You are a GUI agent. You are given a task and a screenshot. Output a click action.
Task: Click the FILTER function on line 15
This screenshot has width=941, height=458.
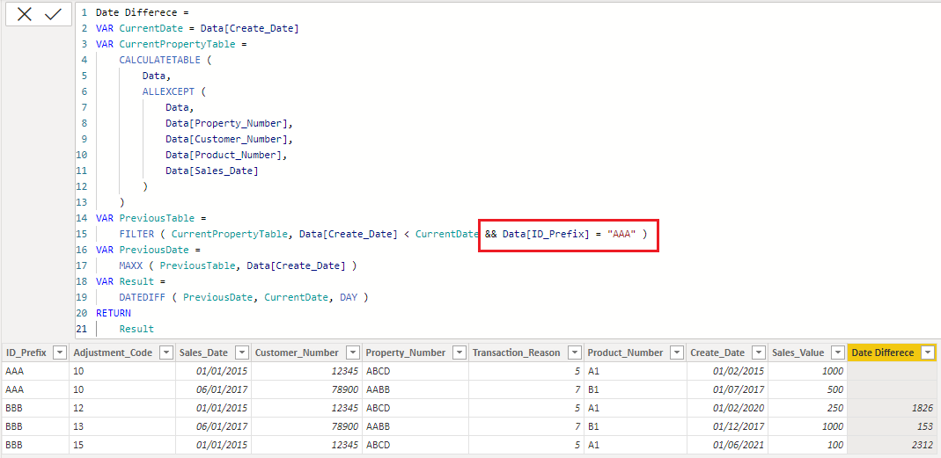136,234
